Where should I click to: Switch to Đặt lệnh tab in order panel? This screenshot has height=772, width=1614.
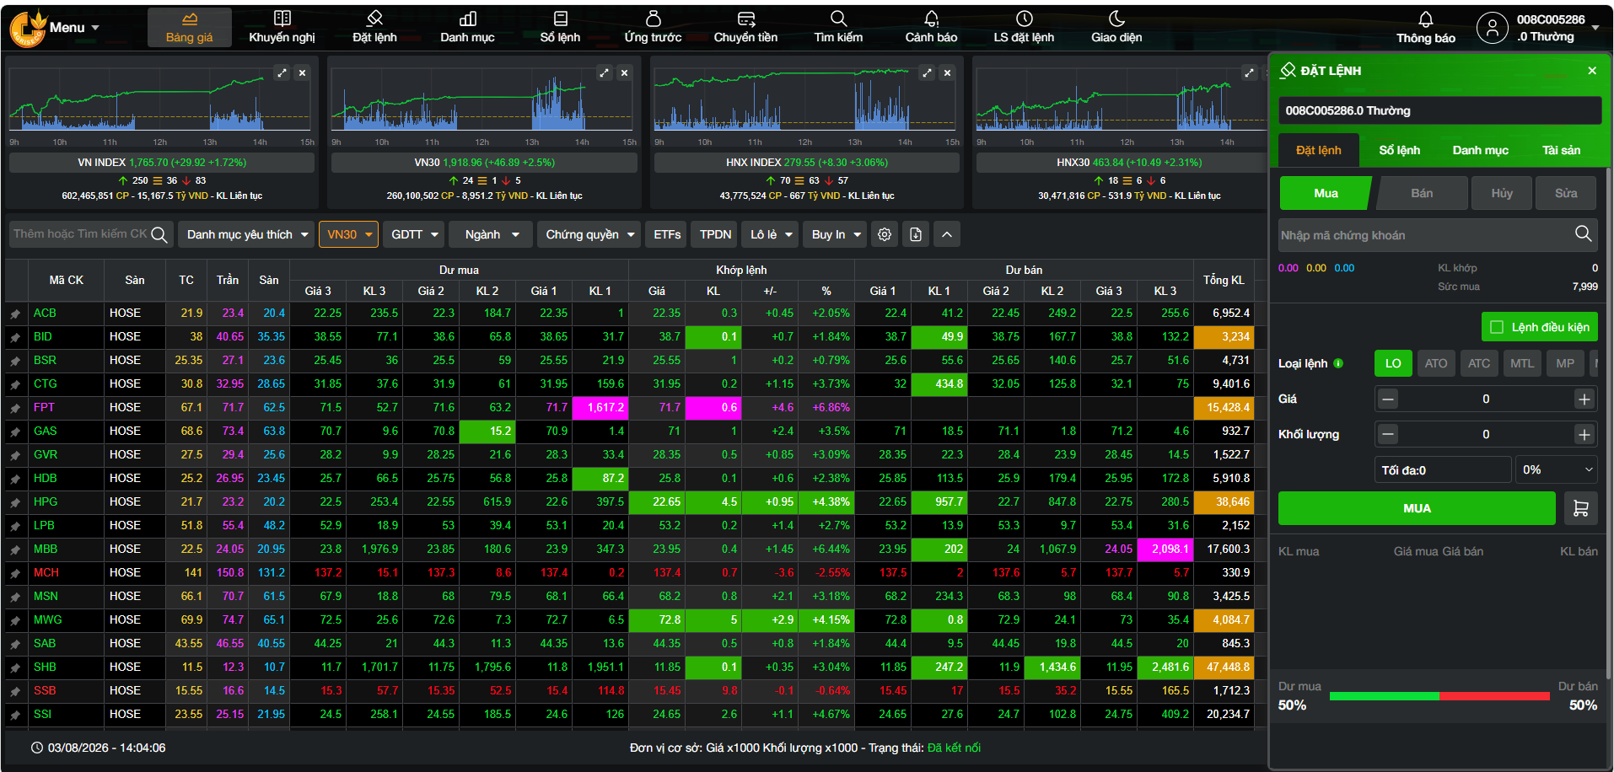point(1318,150)
